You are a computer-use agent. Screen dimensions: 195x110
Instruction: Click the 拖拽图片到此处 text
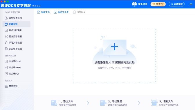tap(125, 63)
